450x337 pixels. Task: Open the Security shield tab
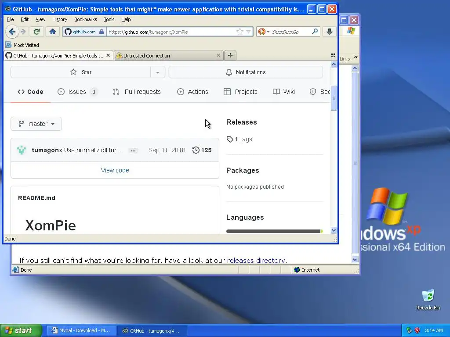[320, 92]
